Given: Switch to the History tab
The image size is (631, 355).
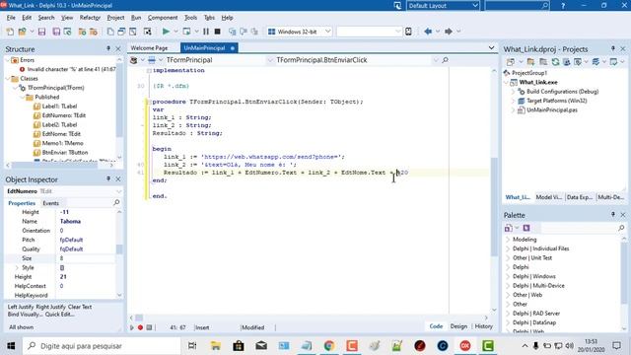Looking at the screenshot, I should click(483, 326).
